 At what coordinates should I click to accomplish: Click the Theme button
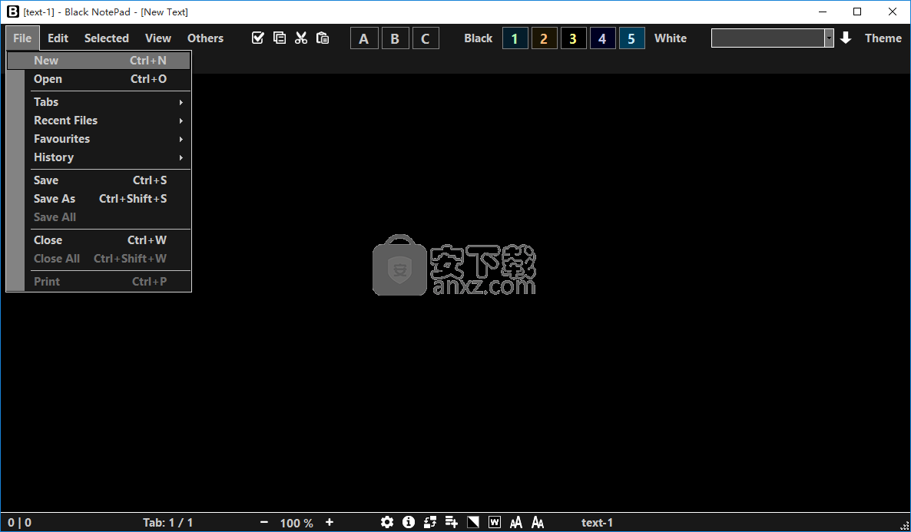tap(883, 38)
